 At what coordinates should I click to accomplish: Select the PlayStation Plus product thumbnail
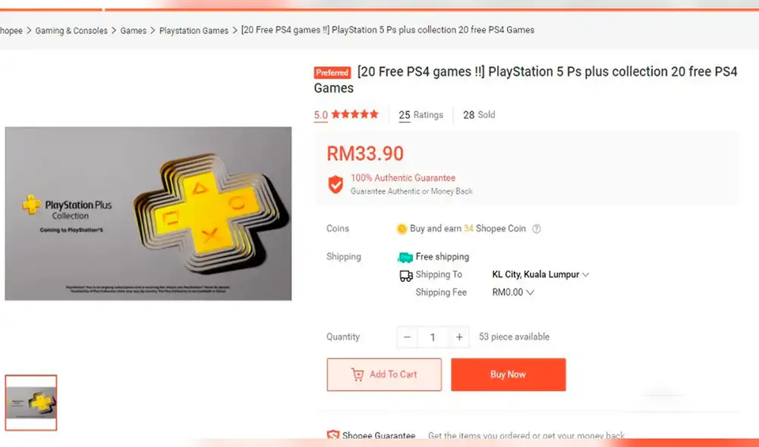[31, 402]
